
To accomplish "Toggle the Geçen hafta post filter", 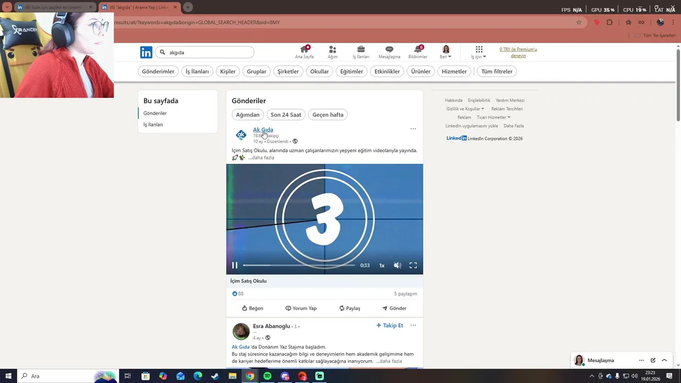I will click(328, 114).
